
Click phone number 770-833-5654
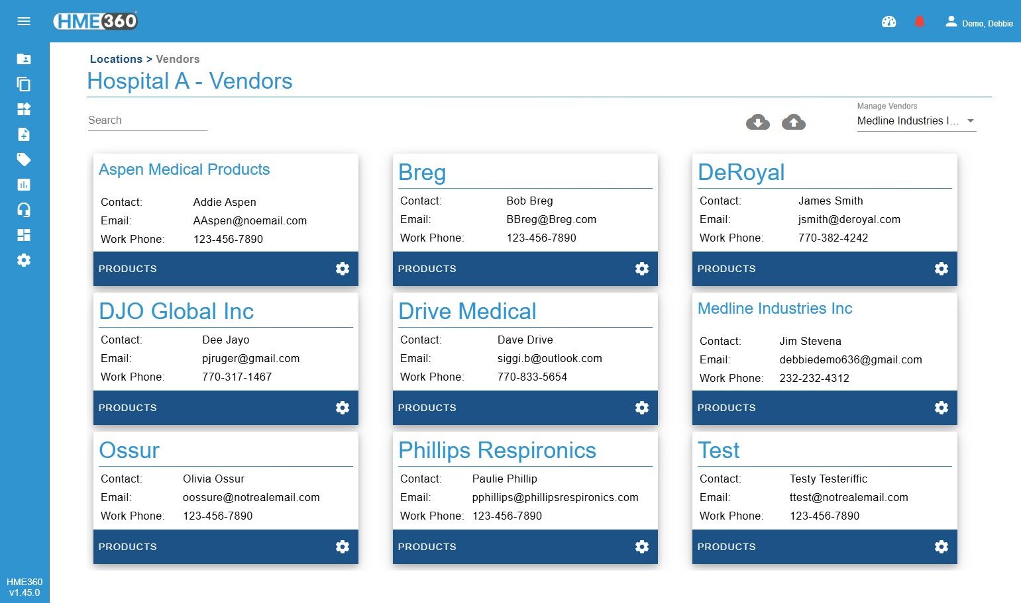tap(532, 377)
